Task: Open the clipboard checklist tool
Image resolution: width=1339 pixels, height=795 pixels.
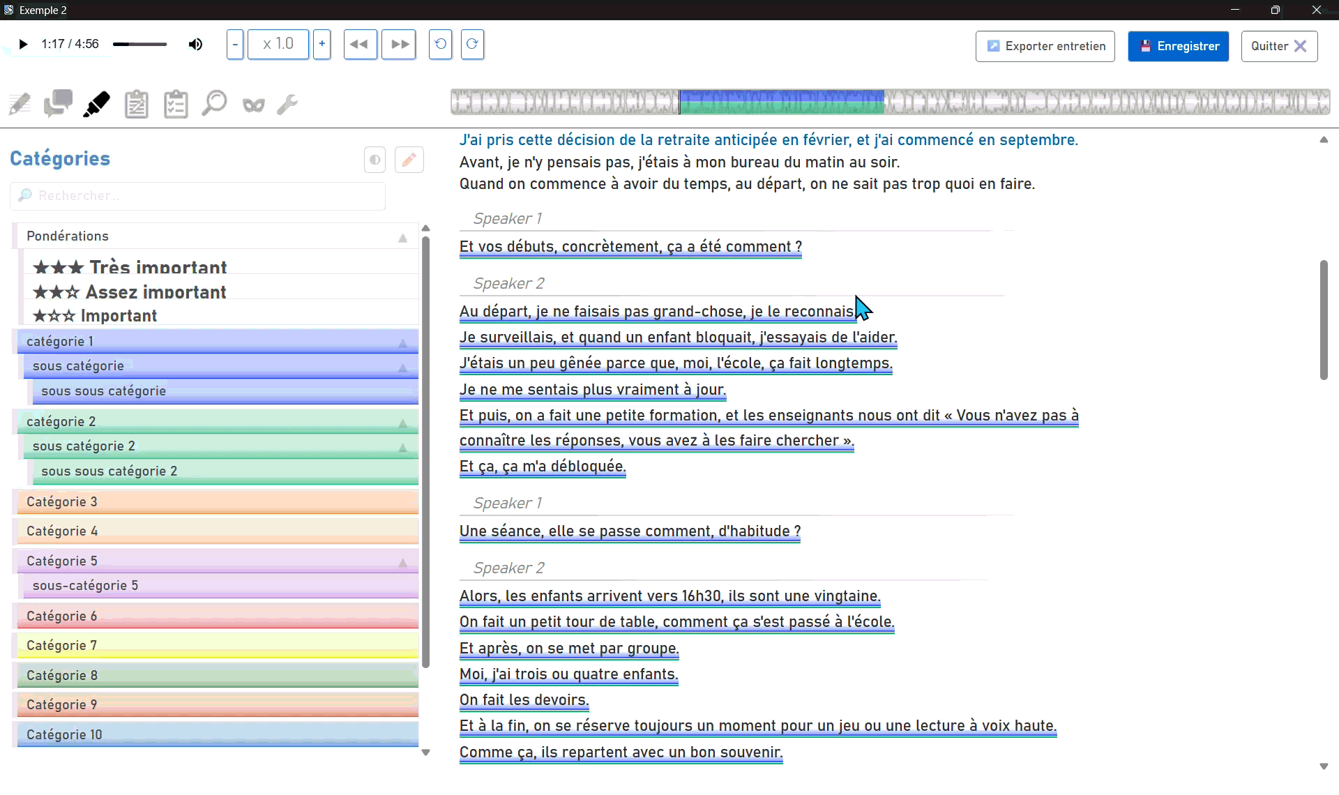Action: (176, 105)
